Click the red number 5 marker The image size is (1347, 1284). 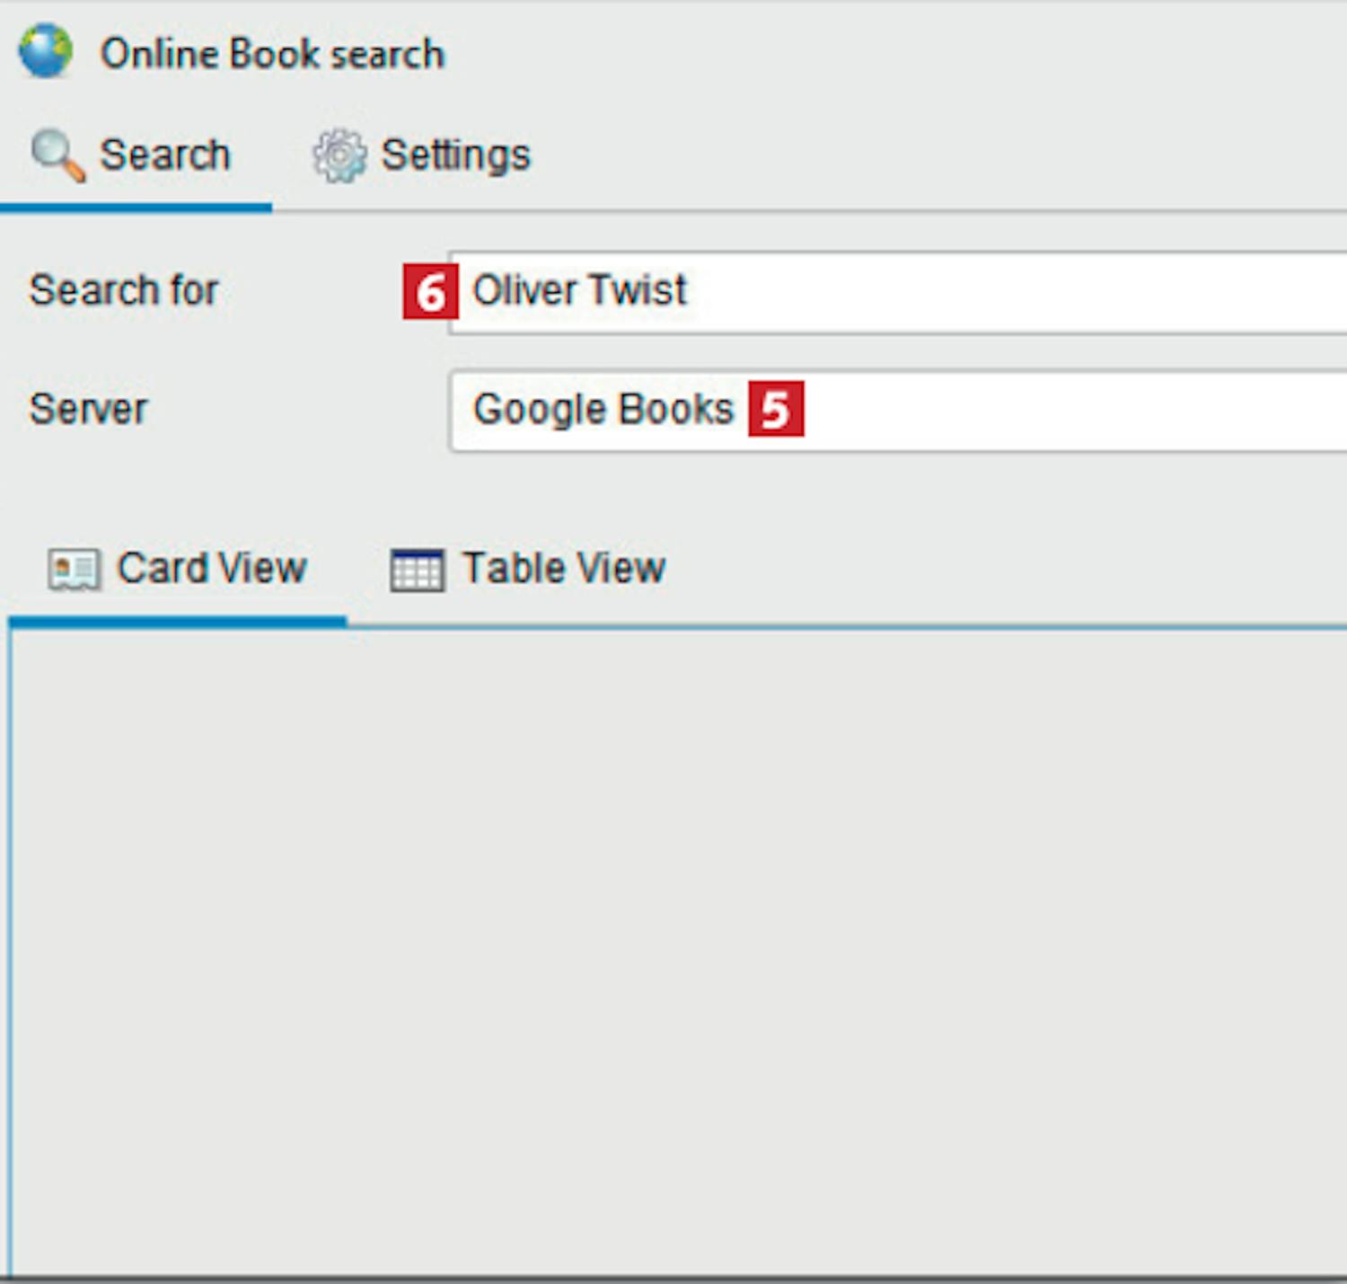(x=776, y=410)
